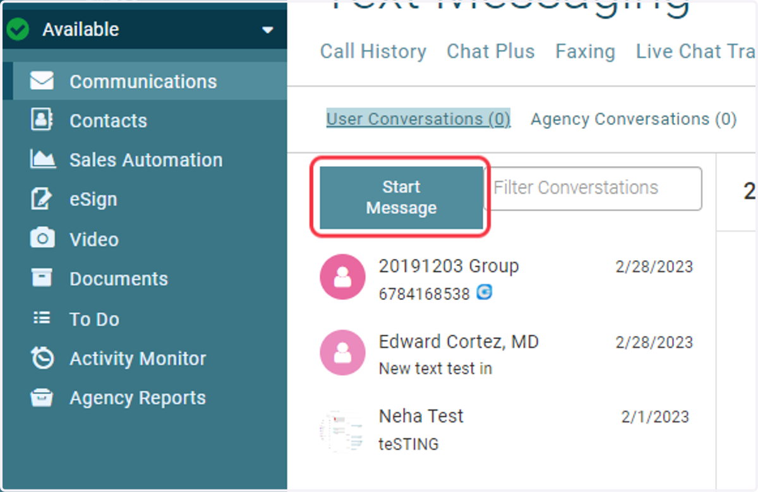Switch to the Chat Plus tab

491,51
